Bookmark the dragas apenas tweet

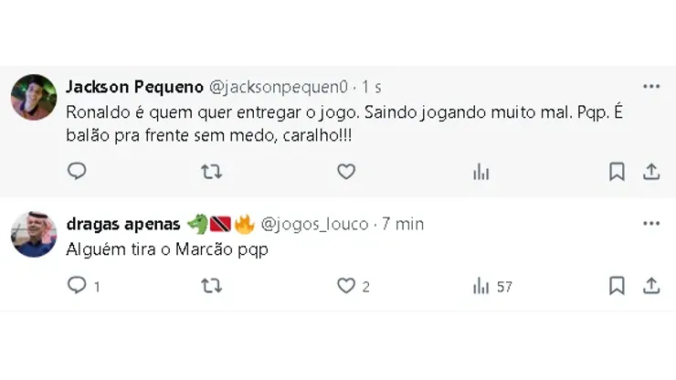(x=618, y=286)
